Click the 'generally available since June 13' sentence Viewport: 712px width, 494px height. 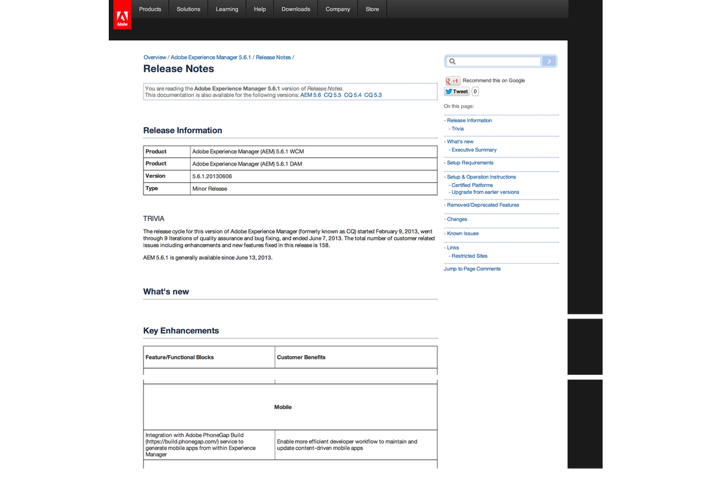point(208,257)
